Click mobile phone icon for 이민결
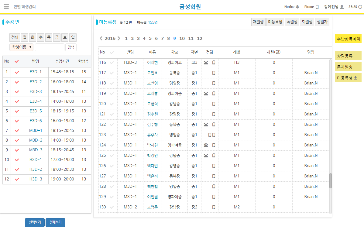Image resolution: width=364 pixels, height=230 pixels. pyautogui.click(x=214, y=197)
